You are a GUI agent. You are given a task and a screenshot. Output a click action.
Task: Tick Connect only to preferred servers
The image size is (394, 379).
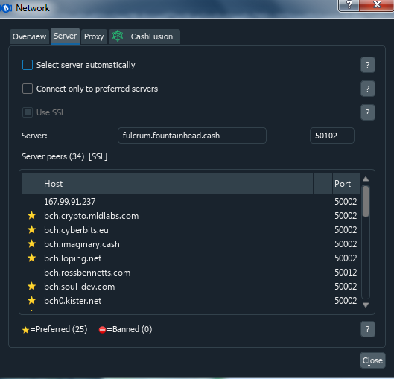pyautogui.click(x=28, y=89)
